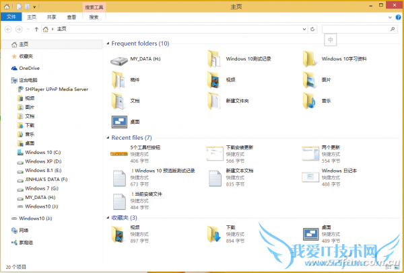Select the 两个更新 shortcut thumbnail
The image size is (404, 273).
(x=310, y=153)
